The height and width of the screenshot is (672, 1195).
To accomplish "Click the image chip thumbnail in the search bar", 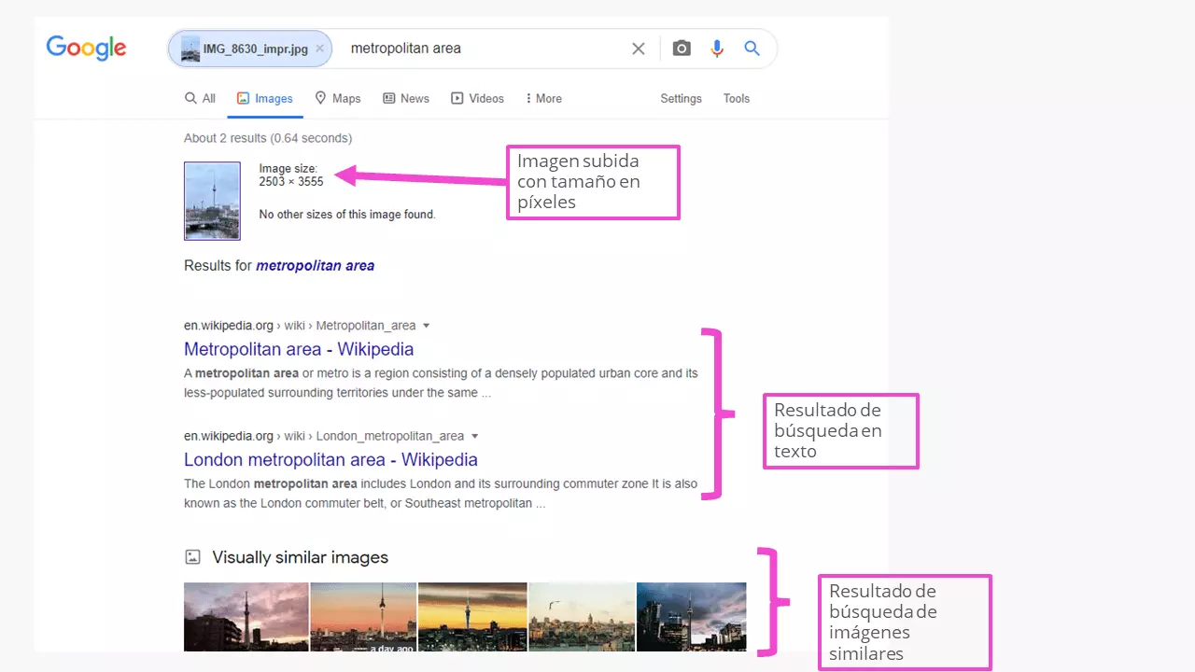I will [x=190, y=49].
